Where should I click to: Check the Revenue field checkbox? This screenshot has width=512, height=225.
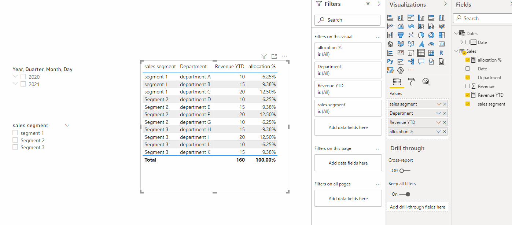(x=468, y=86)
